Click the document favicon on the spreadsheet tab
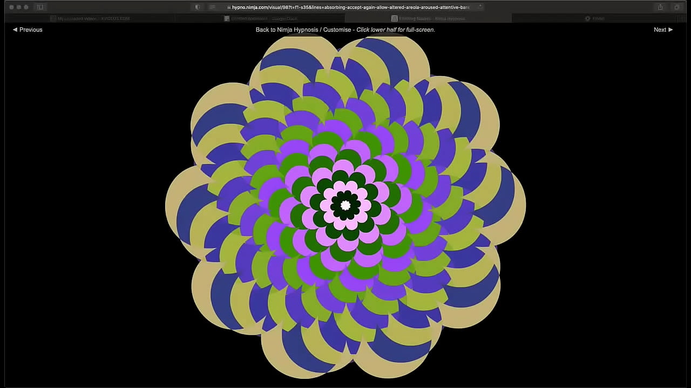 (x=226, y=18)
